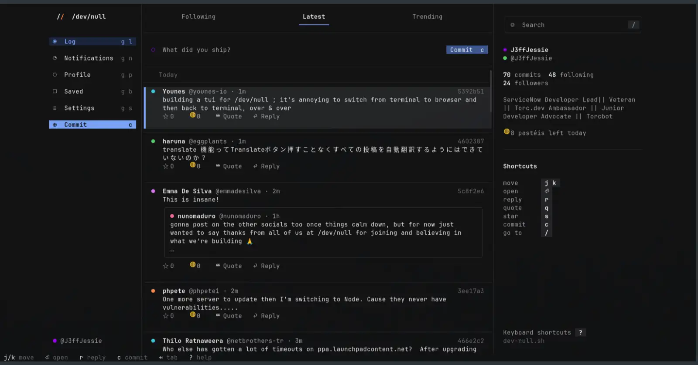Click the blue Commit button in composer
Viewport: 698px width, 365px height.
click(x=467, y=50)
